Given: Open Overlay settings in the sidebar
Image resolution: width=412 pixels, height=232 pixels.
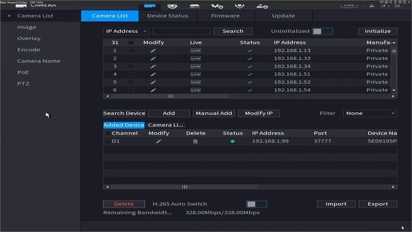Looking at the screenshot, I should [29, 39].
